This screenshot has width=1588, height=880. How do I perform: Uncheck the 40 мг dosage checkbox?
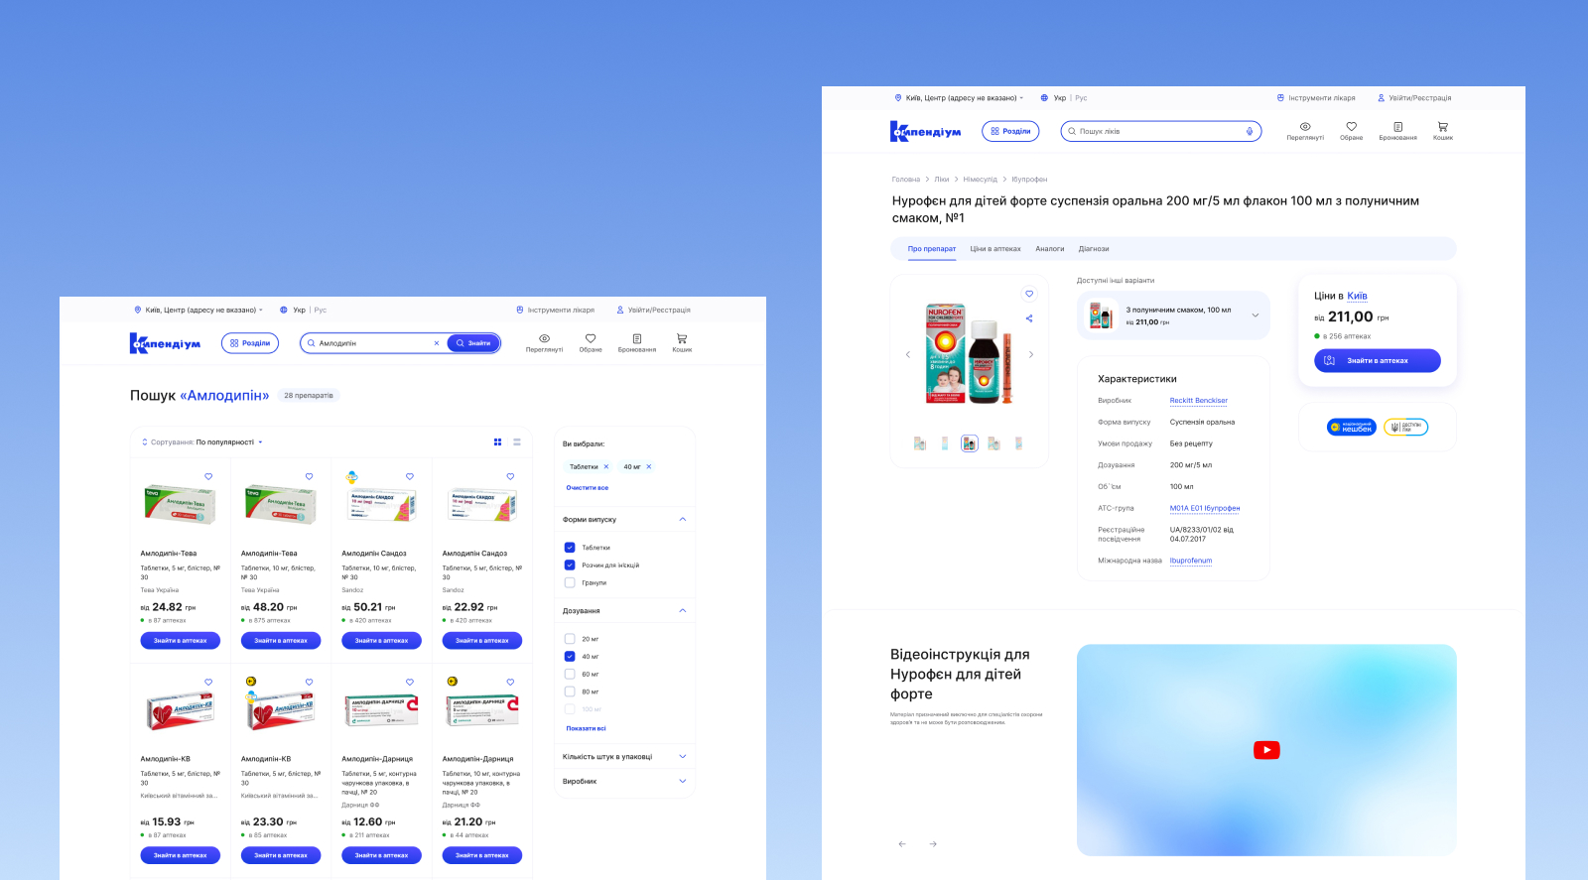pos(570,657)
